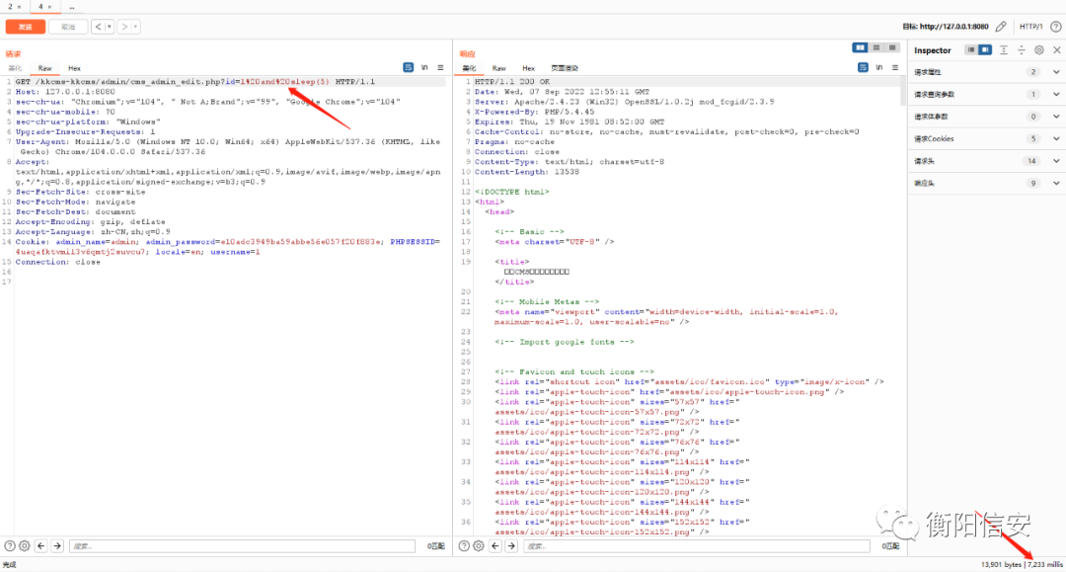This screenshot has height=572, width=1066.
Task: Open response search settings gear
Action: click(x=479, y=545)
